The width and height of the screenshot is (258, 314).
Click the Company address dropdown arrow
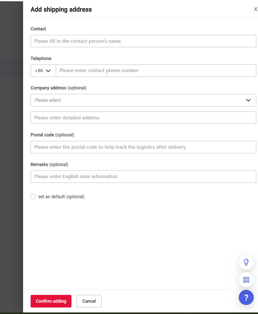(248, 100)
